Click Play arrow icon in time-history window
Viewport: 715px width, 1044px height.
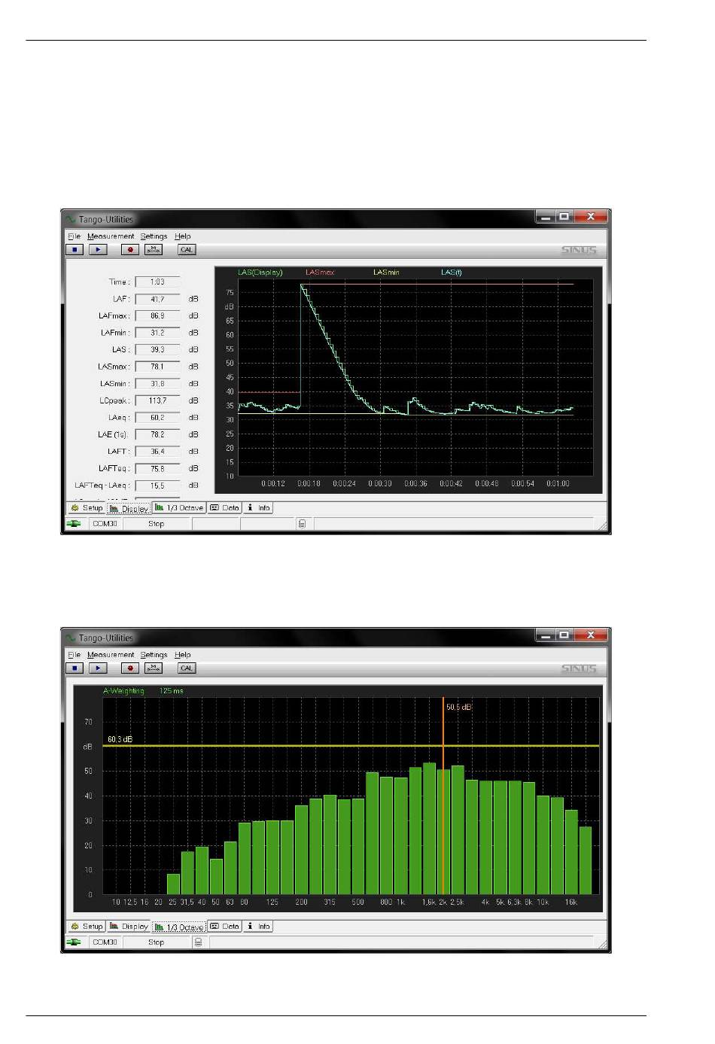[x=98, y=250]
